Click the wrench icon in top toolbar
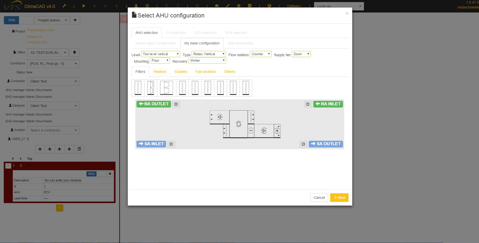Screen dimensions: 479x243 [64, 6]
